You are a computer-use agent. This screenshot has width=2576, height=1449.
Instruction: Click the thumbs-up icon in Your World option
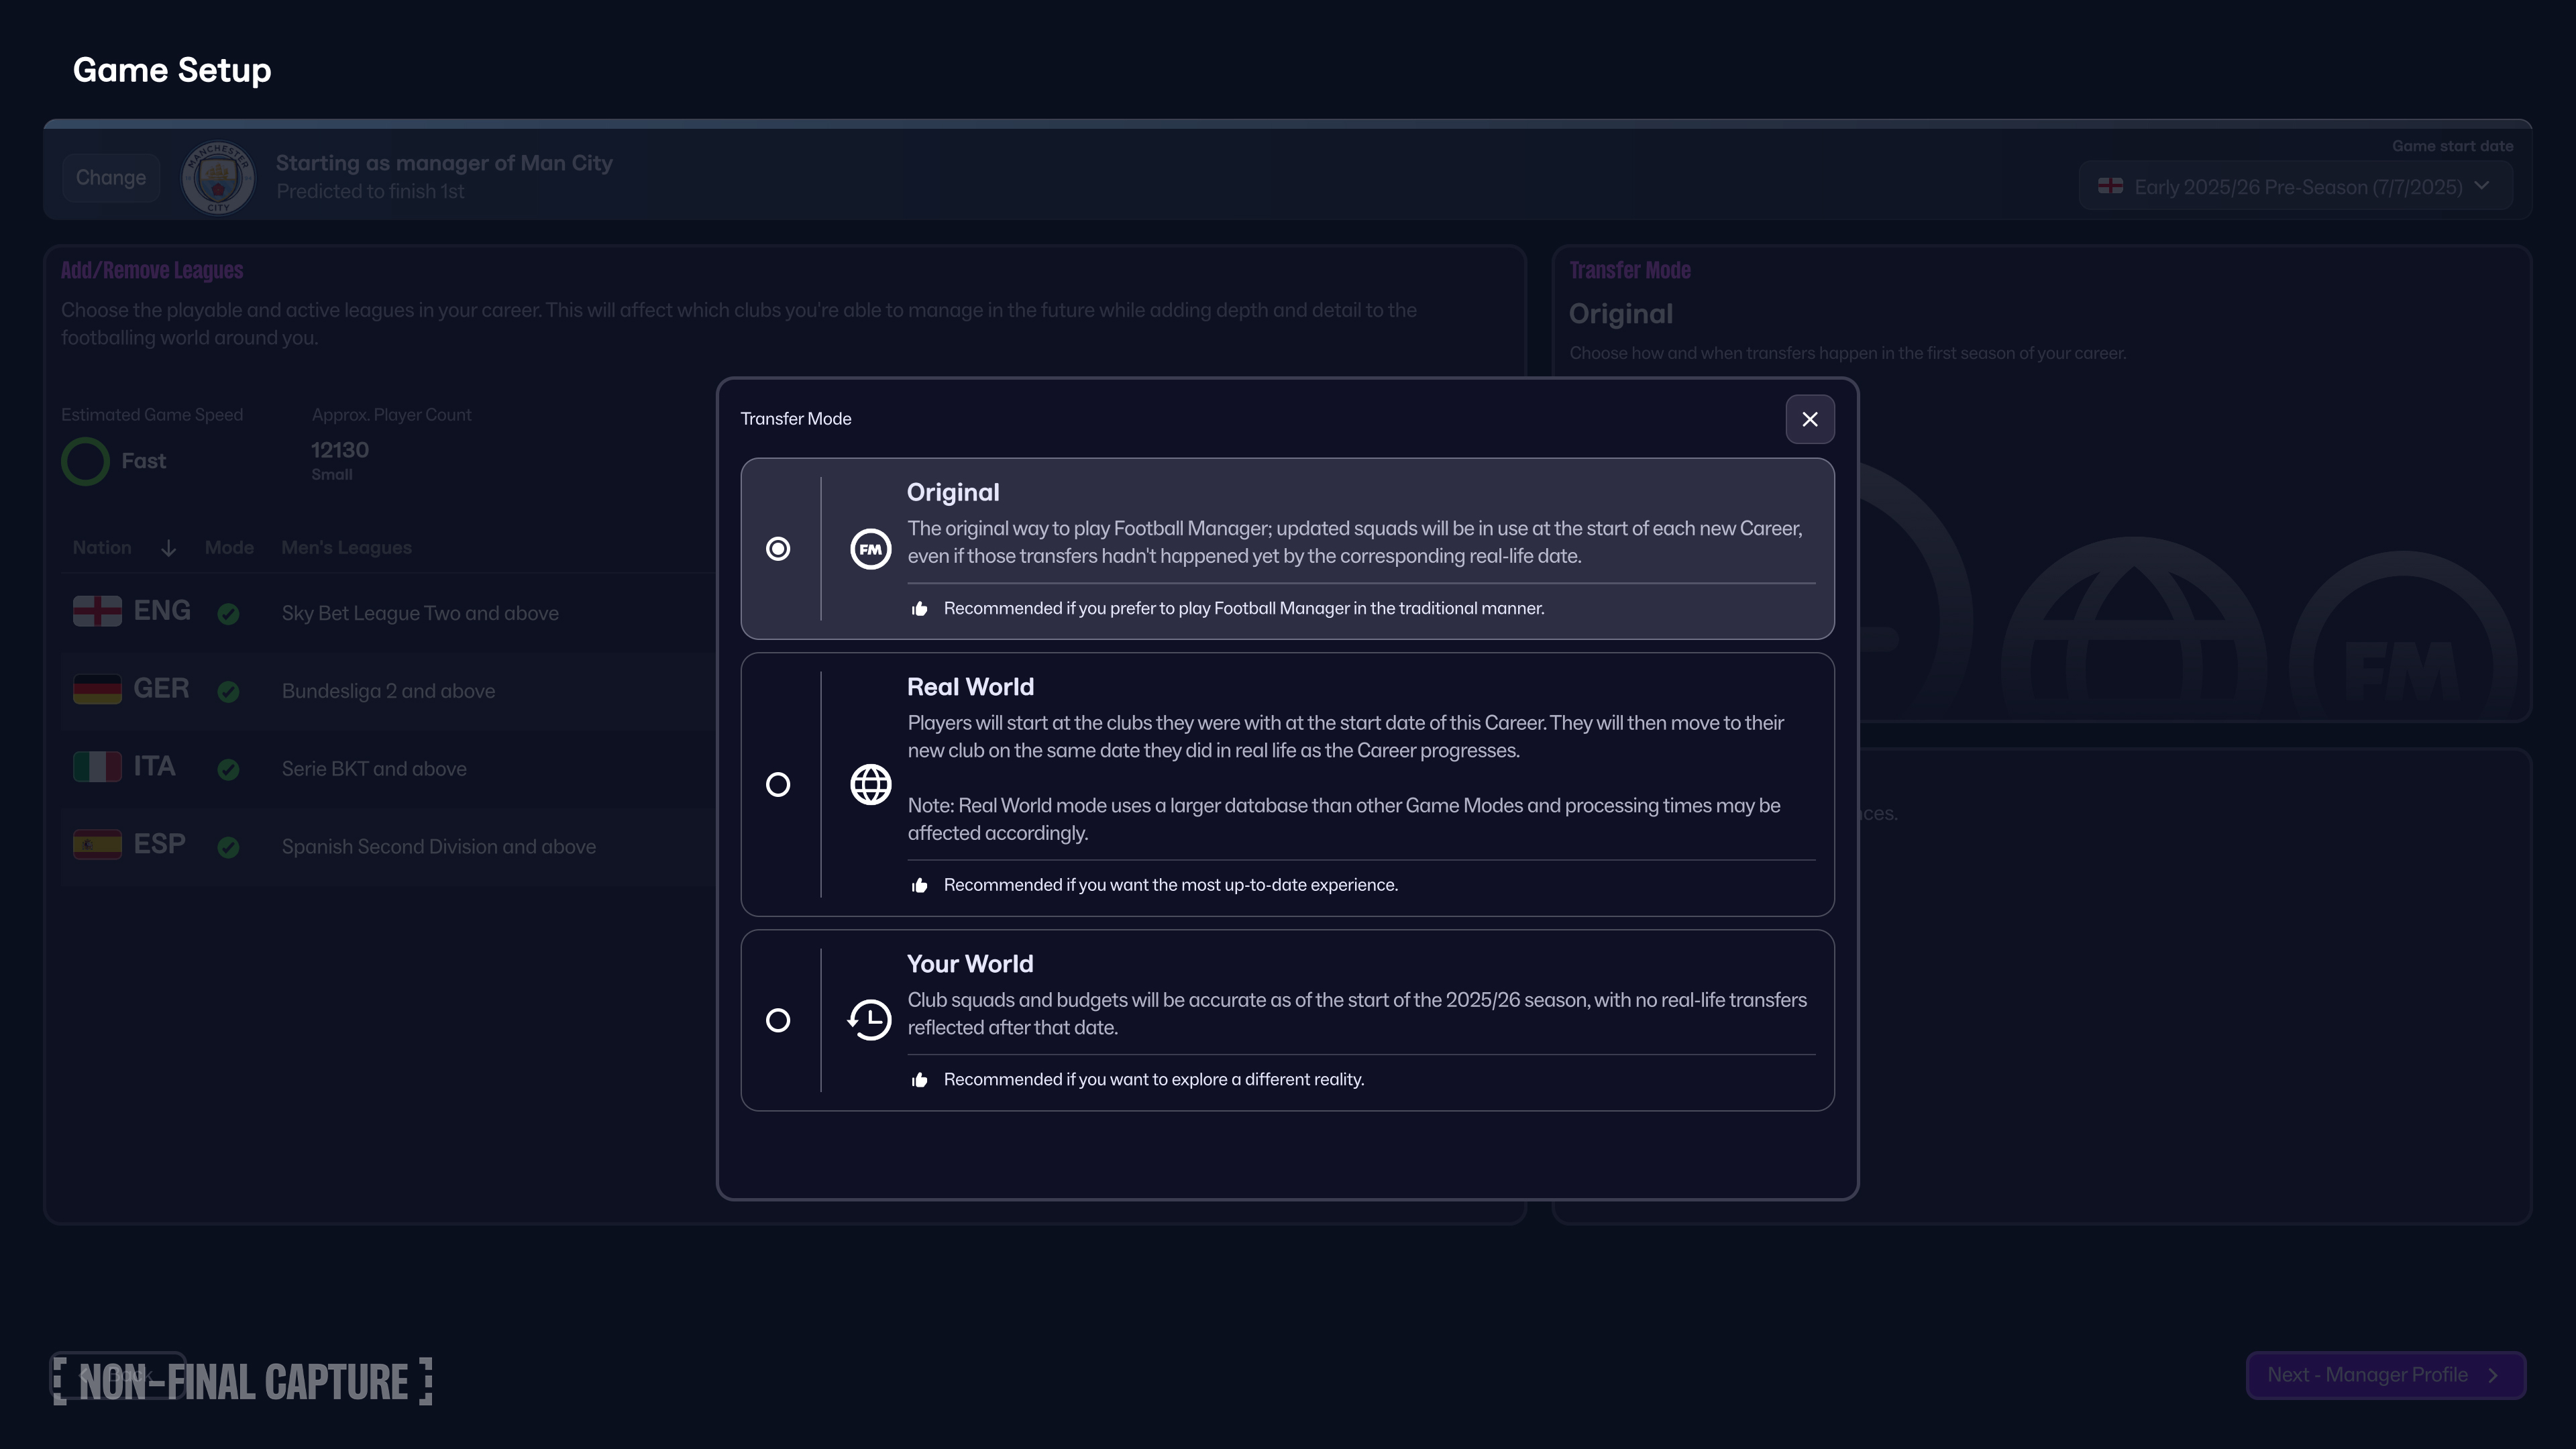coord(920,1080)
